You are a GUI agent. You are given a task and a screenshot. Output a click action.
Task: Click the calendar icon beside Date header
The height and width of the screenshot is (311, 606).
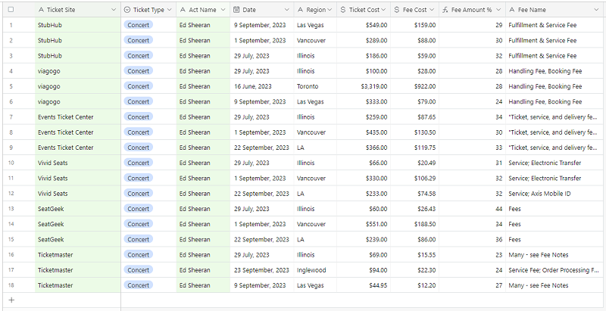[236, 10]
